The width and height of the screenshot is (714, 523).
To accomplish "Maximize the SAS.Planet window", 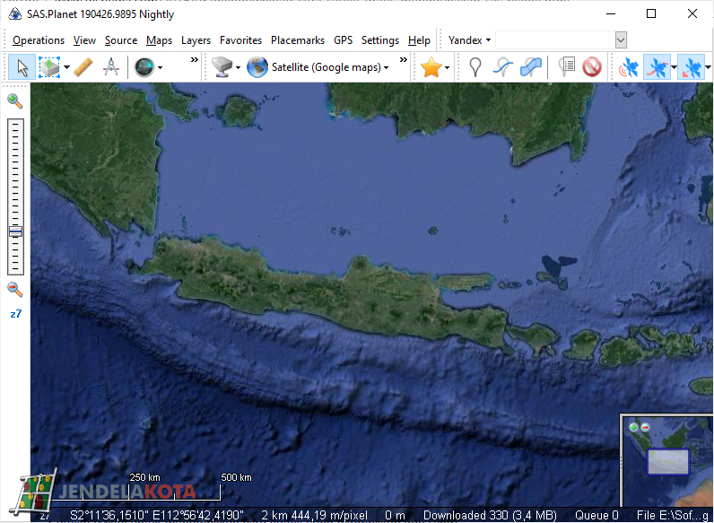I will coord(651,13).
